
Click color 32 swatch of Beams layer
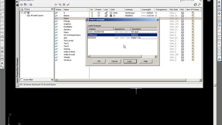(x=111, y=16)
